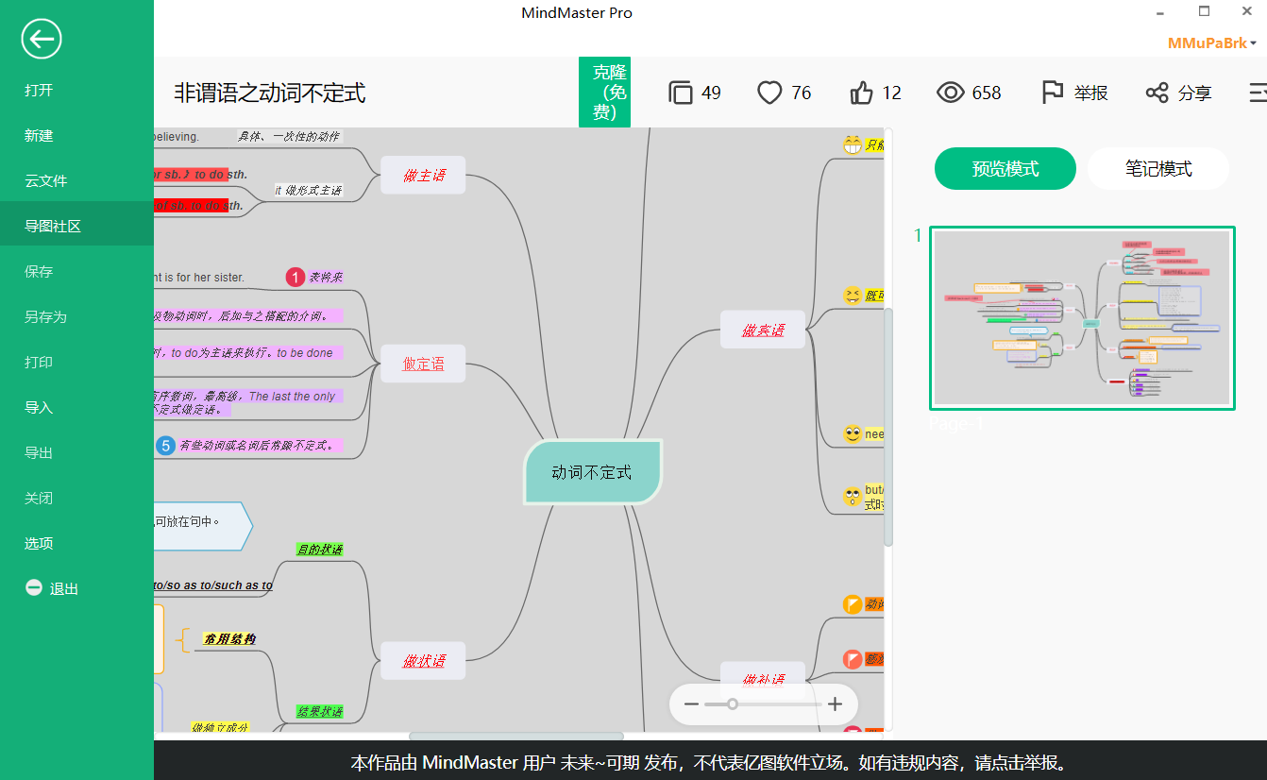Click the vertical scrollbar of the map
This screenshot has height=780, width=1267.
click(887, 427)
